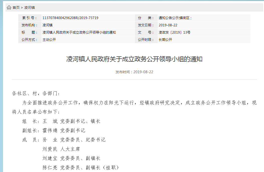Click the 文号 label cell
This screenshot has width=264, height=172.
(146, 32)
